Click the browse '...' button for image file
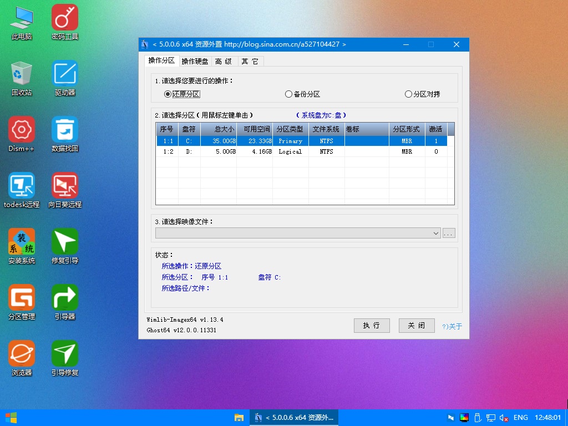Screen dimensions: 568x426 click(449, 234)
